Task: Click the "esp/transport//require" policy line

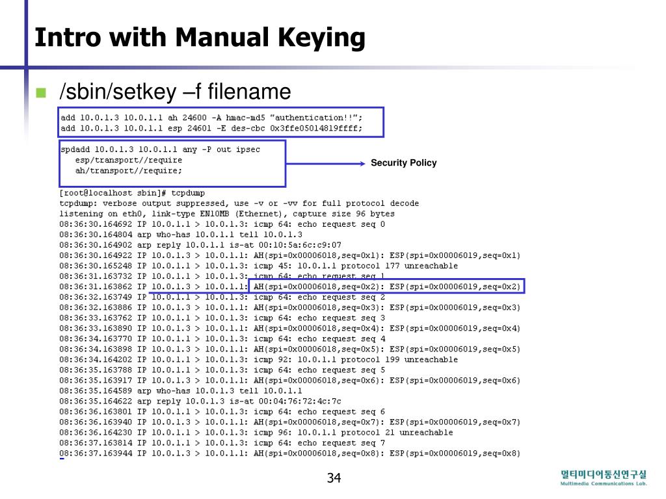Action: coord(129,160)
